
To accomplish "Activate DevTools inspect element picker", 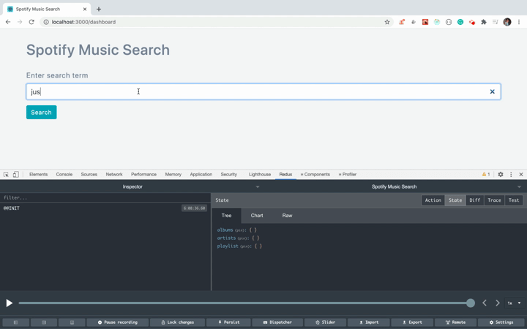I will pyautogui.click(x=6, y=174).
